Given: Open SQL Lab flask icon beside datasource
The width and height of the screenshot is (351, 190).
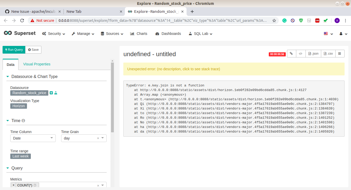Looking at the screenshot, I should (x=56, y=93).
